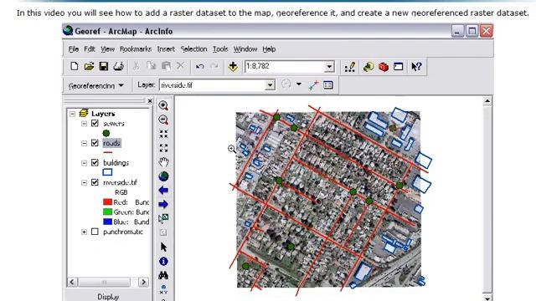
Task: Open the File menu
Action: (74, 49)
